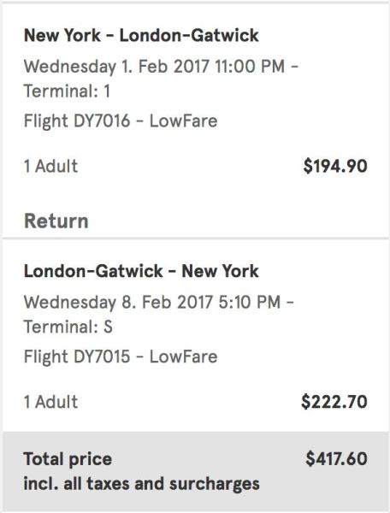Click Flight DY7015 - LowFare line
Image resolution: width=390 pixels, height=513 pixels.
pos(121,357)
